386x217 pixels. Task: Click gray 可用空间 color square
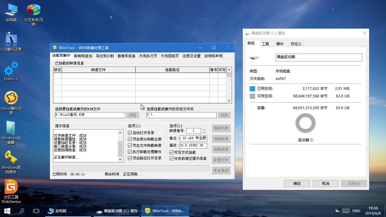[x=252, y=96]
